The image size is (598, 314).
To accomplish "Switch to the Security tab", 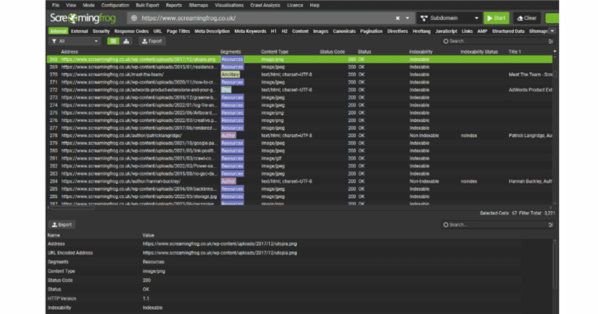I will point(101,32).
